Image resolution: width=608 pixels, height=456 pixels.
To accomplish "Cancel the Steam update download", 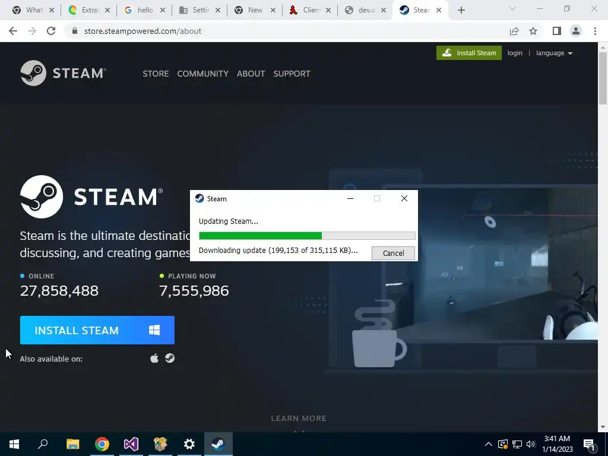I will point(393,253).
